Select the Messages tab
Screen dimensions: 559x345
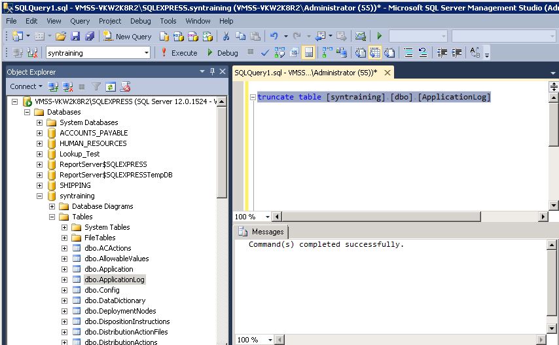pos(262,232)
